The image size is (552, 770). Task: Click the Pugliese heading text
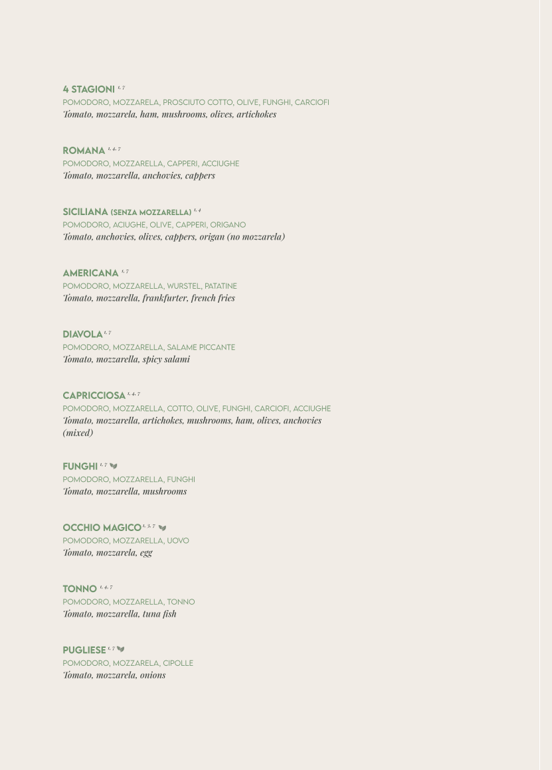[x=84, y=650]
